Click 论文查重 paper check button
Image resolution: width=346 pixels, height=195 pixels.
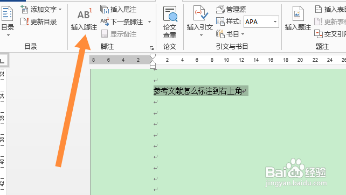click(170, 22)
